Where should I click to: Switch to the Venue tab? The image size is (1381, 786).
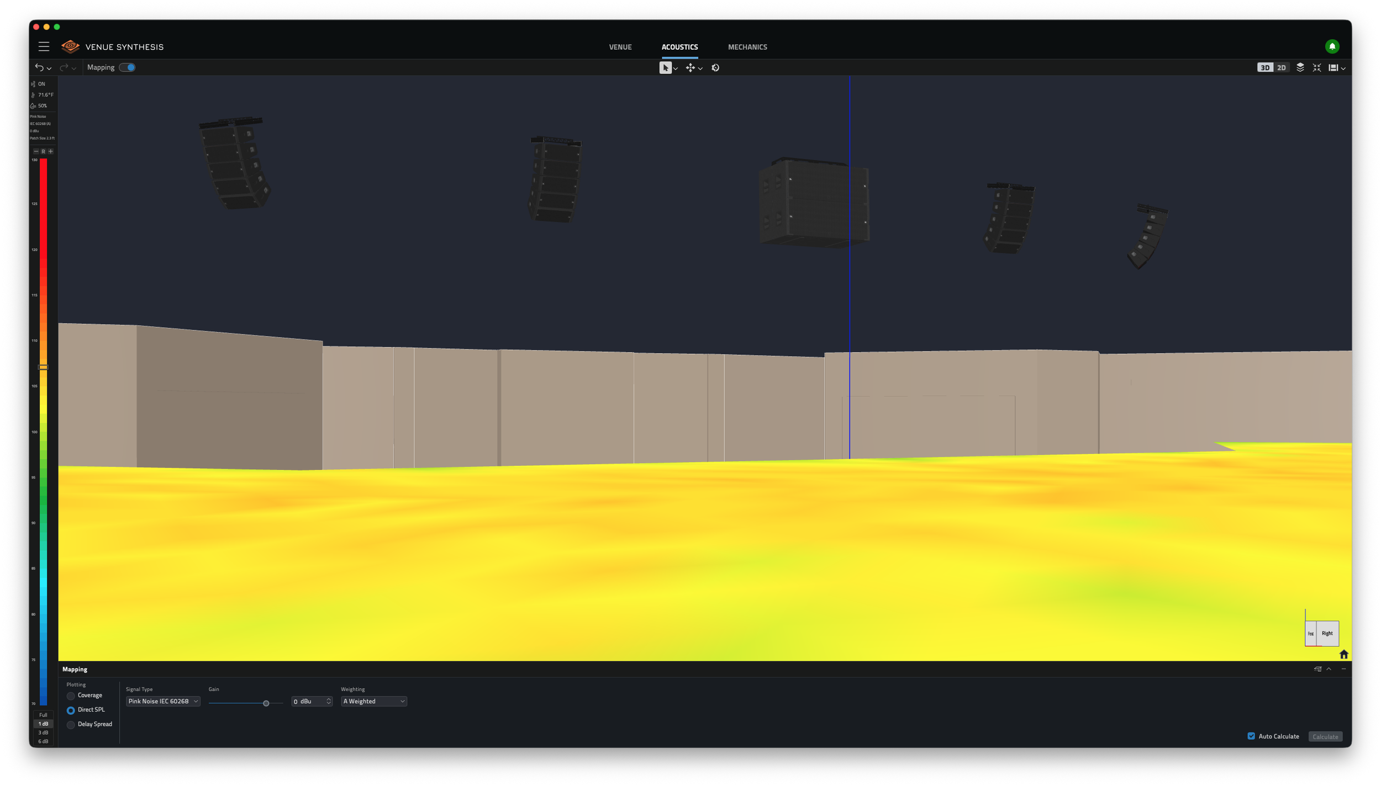point(620,47)
